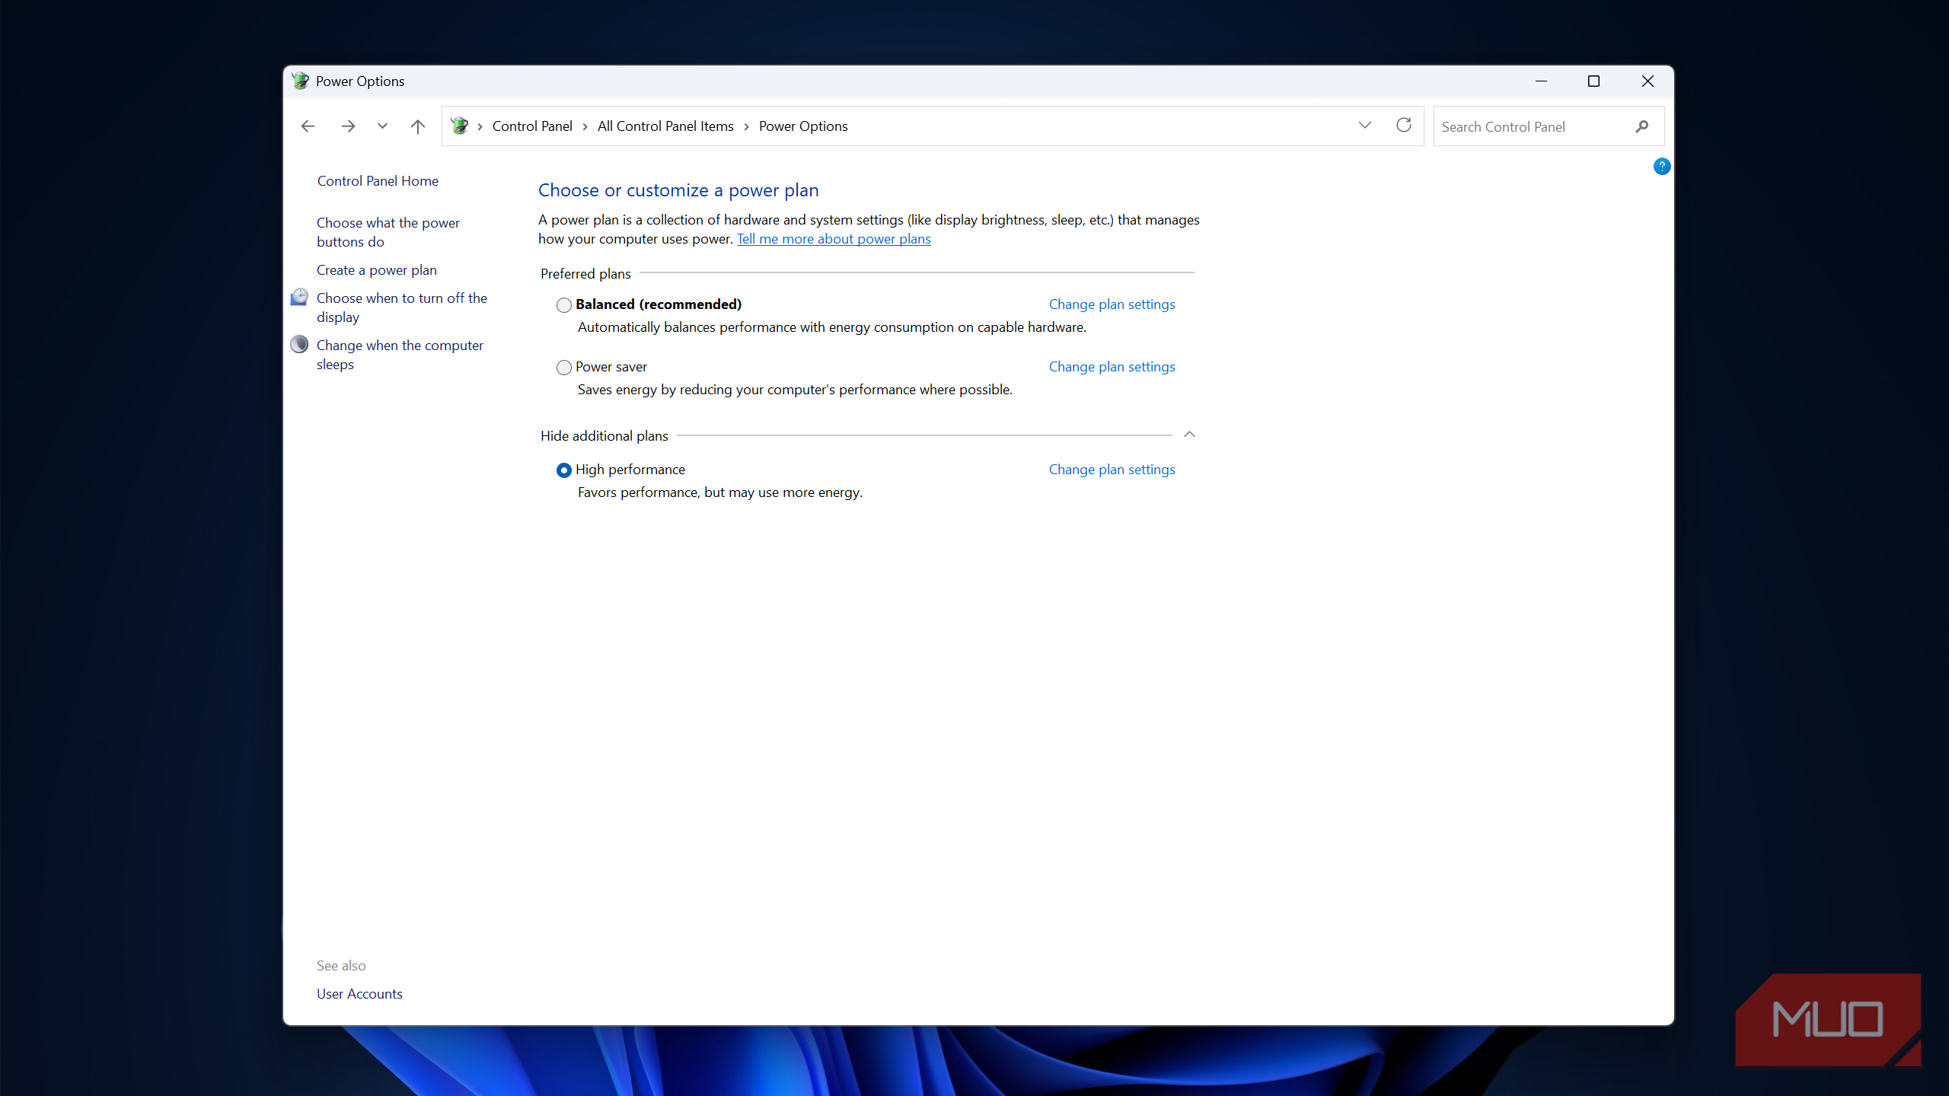Open Choose when to turn off display
Image resolution: width=1949 pixels, height=1096 pixels.
(402, 307)
